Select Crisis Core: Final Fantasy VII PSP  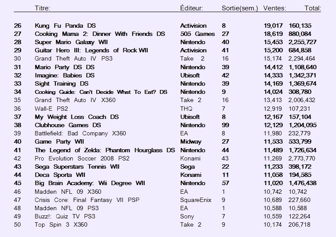click(87, 200)
